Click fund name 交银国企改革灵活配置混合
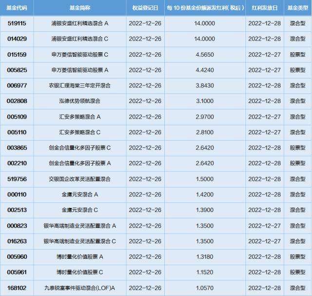Viewport: 312px width, 296px height. point(80,179)
